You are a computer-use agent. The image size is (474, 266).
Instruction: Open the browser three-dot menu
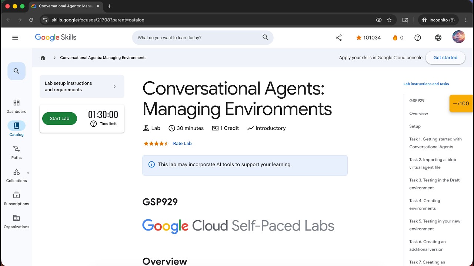click(x=466, y=20)
